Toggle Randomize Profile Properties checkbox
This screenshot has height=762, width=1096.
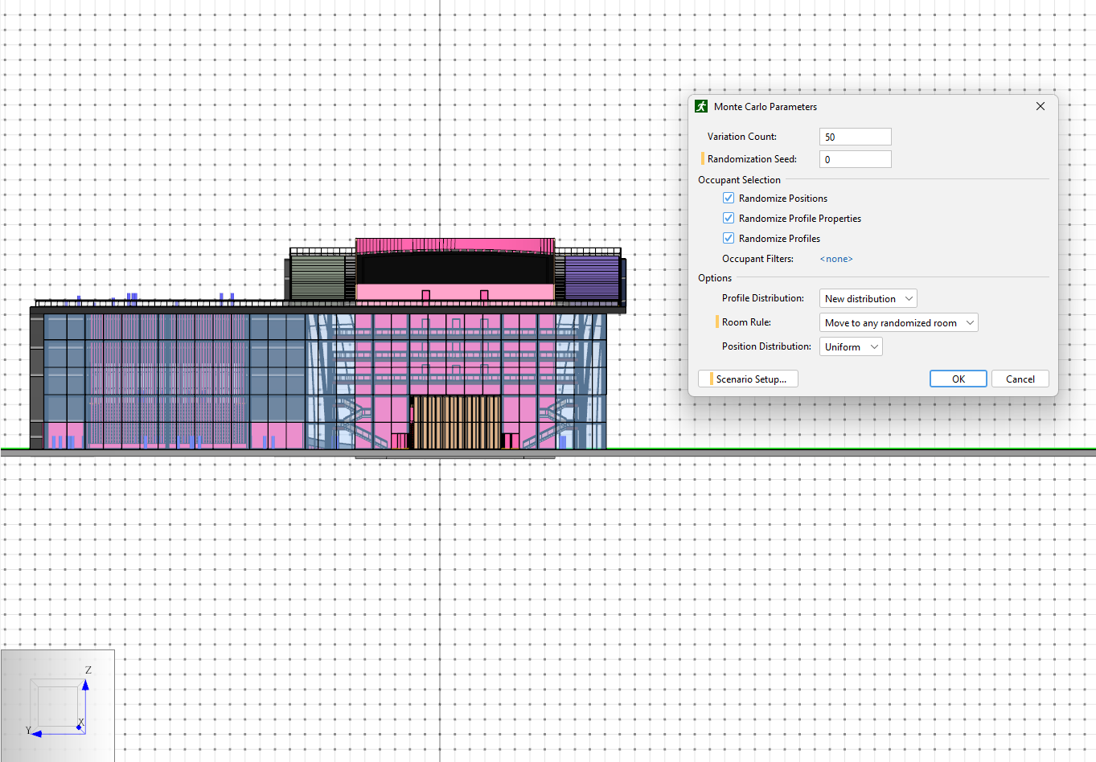point(729,218)
